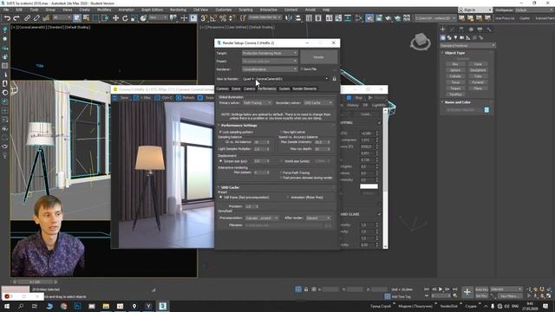Screen dimensions: 555x312
Task: Click the Redo arrow in main toolbar
Action: (16, 18)
